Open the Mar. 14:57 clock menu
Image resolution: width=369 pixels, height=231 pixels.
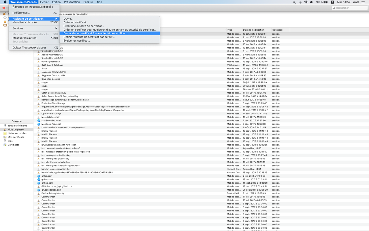pyautogui.click(x=344, y=2)
